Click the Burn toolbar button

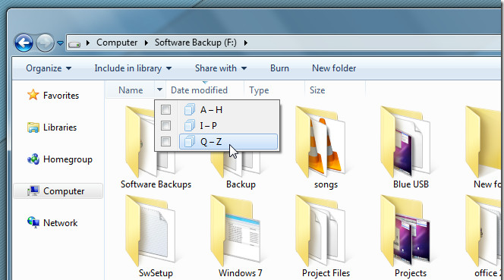point(279,68)
